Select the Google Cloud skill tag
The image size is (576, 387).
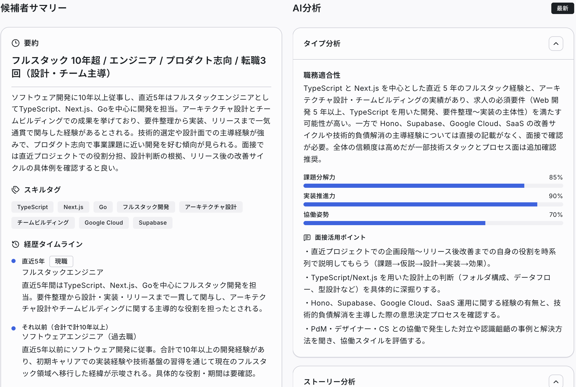(104, 223)
